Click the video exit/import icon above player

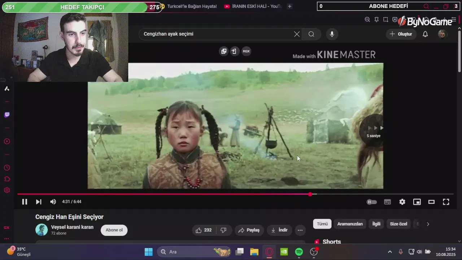[x=234, y=51]
